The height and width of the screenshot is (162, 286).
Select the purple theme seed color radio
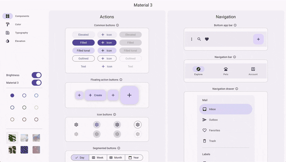12,95
